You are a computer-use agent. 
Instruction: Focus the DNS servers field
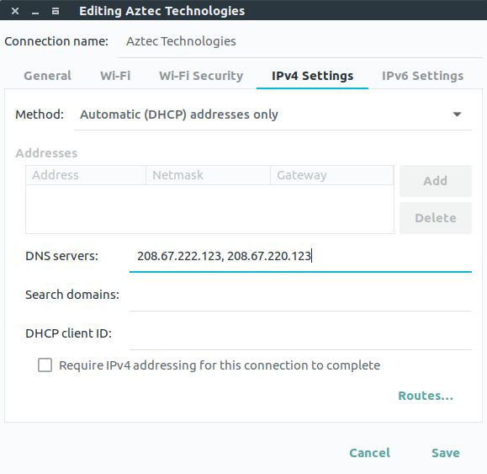[300, 256]
